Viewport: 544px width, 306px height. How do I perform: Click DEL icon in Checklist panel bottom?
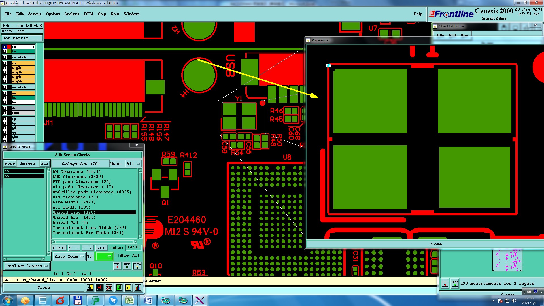click(x=445, y=283)
